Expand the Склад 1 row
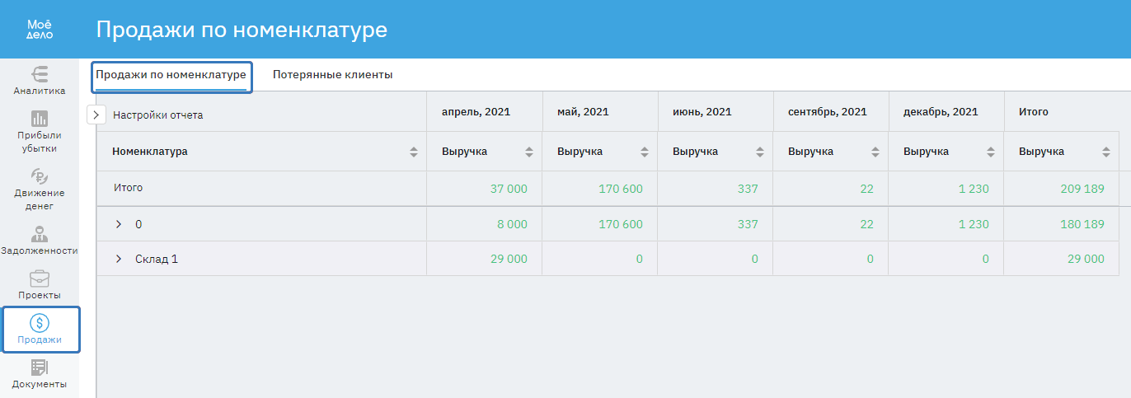The image size is (1131, 398). point(119,259)
